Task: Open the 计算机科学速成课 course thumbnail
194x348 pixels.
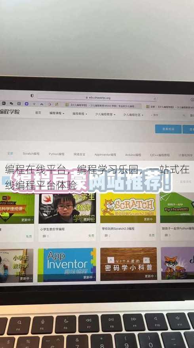Action: (x=17, y=208)
